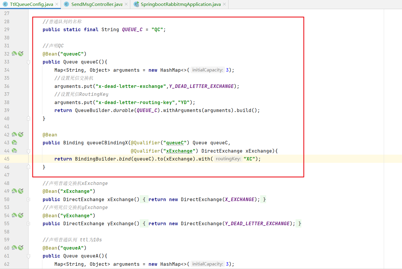The width and height of the screenshot is (402, 269).
Task: Click the first Spring gutter icon on line 60
Action: 14,248
